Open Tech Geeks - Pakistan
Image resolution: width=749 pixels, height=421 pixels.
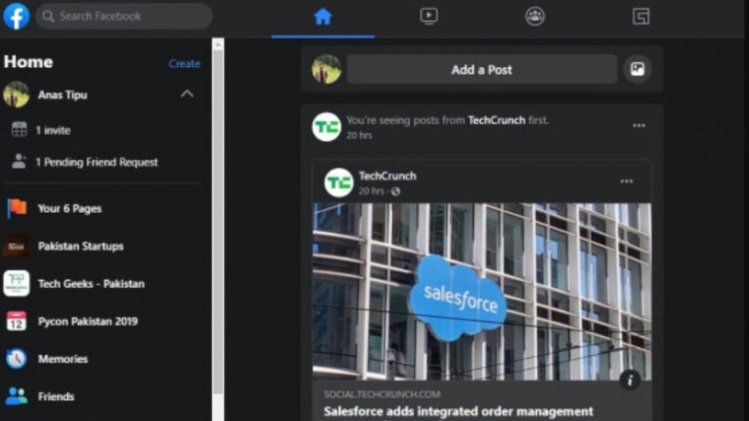click(91, 283)
